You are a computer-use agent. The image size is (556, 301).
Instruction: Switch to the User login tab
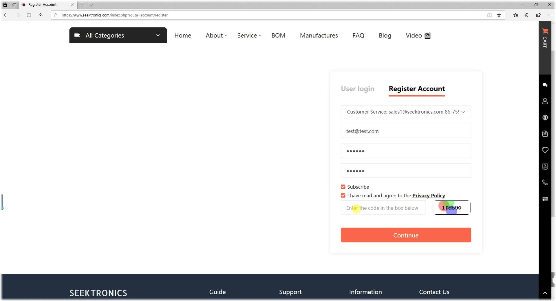(x=357, y=89)
